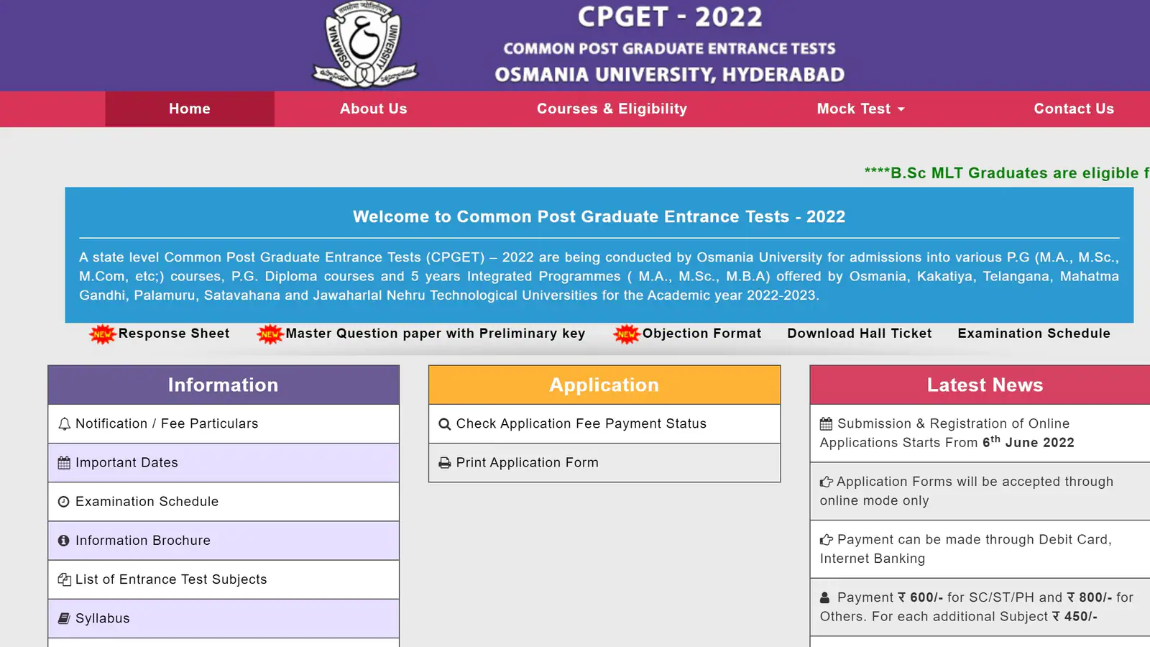Click the Application panel header
The height and width of the screenshot is (647, 1150).
click(x=604, y=385)
